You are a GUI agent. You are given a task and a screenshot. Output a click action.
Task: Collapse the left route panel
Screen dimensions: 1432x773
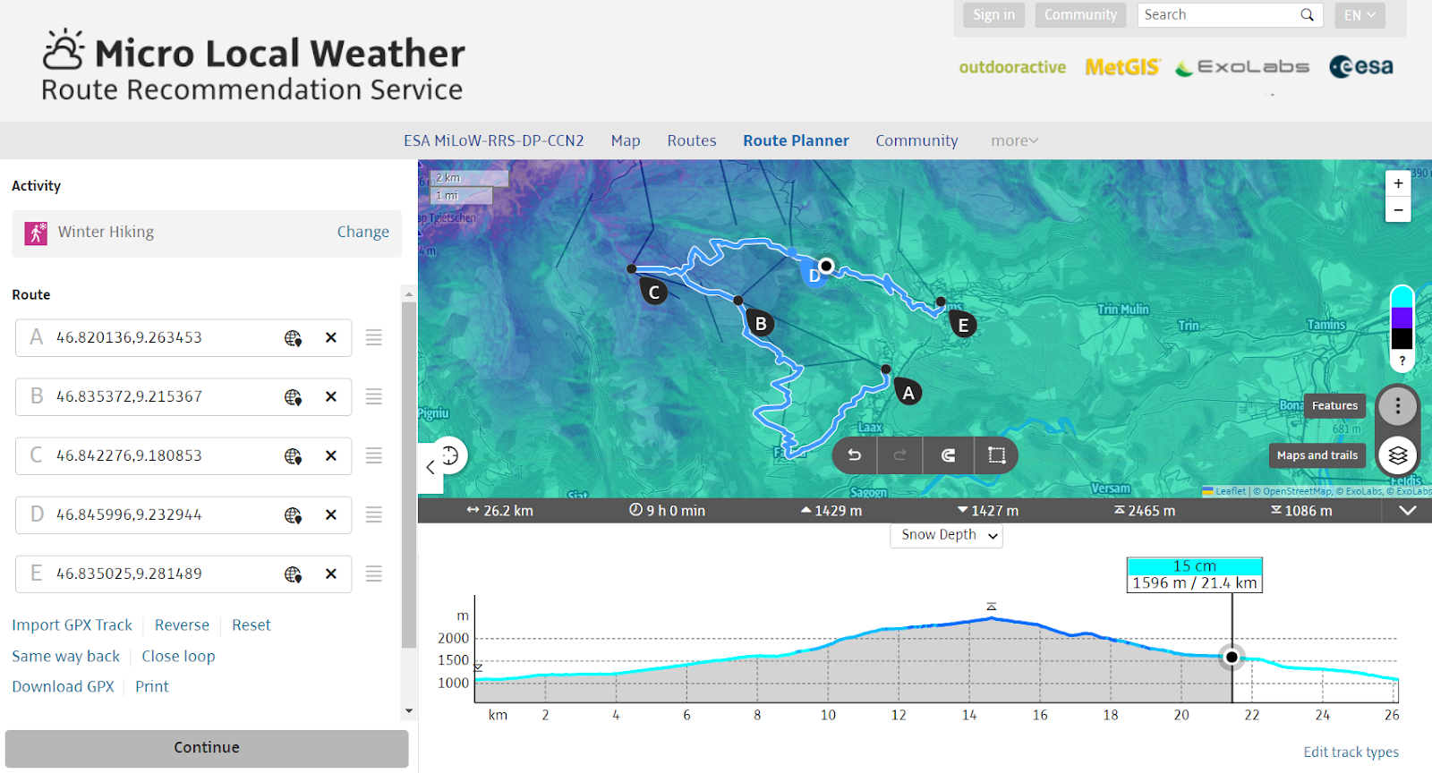coord(430,466)
